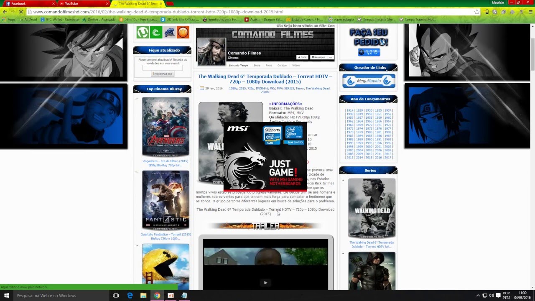The image size is (535, 301).
Task: Open File Explorer from the taskbar
Action: click(x=143, y=296)
